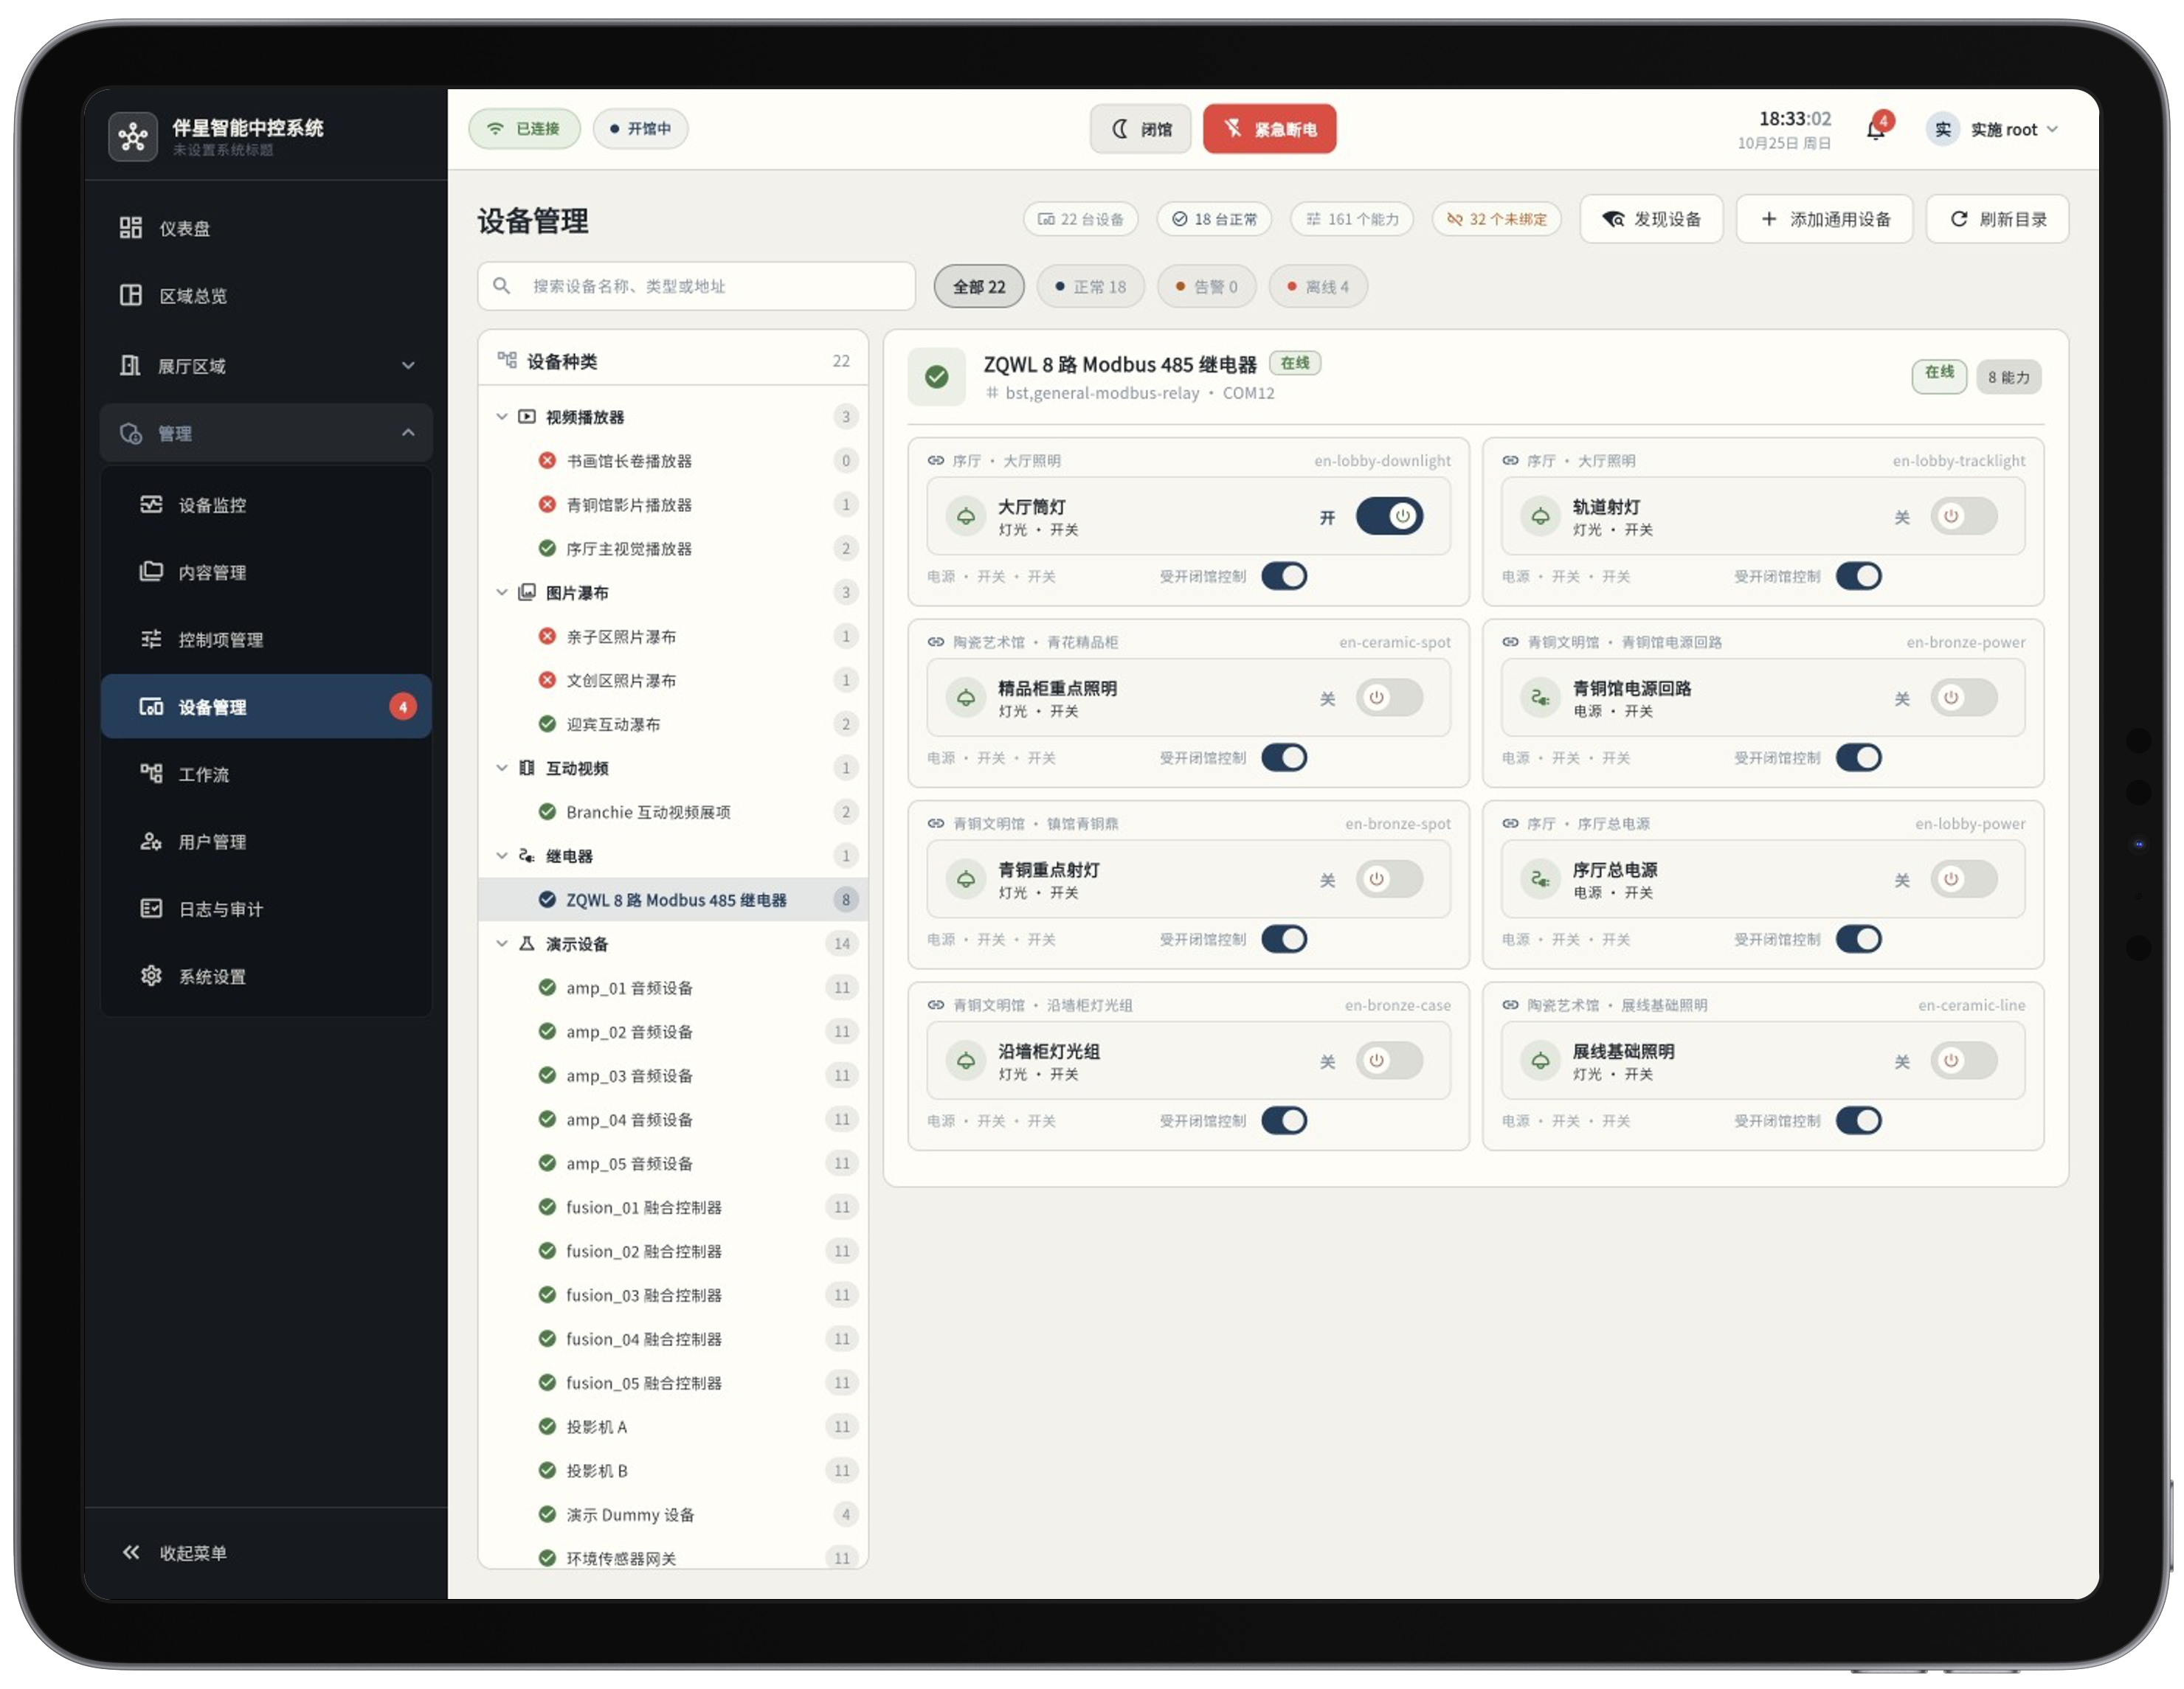Click the 刷新目录 button
The width and height of the screenshot is (2184, 1689).
point(1998,219)
